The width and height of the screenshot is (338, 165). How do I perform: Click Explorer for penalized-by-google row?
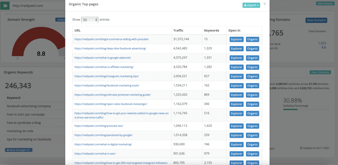tap(236, 136)
